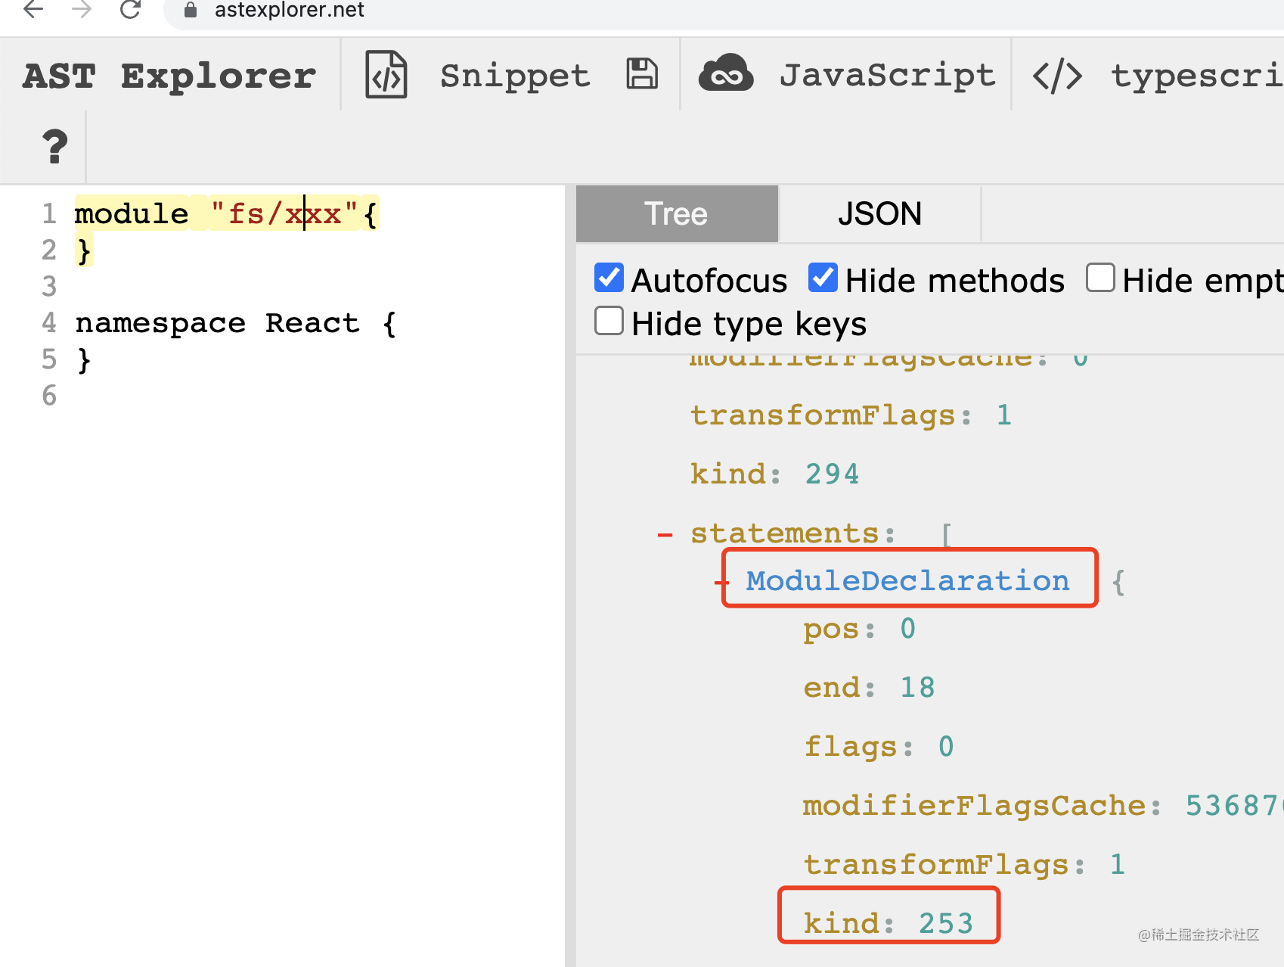Click the address bar lock icon
This screenshot has width=1284, height=967.
(x=191, y=10)
